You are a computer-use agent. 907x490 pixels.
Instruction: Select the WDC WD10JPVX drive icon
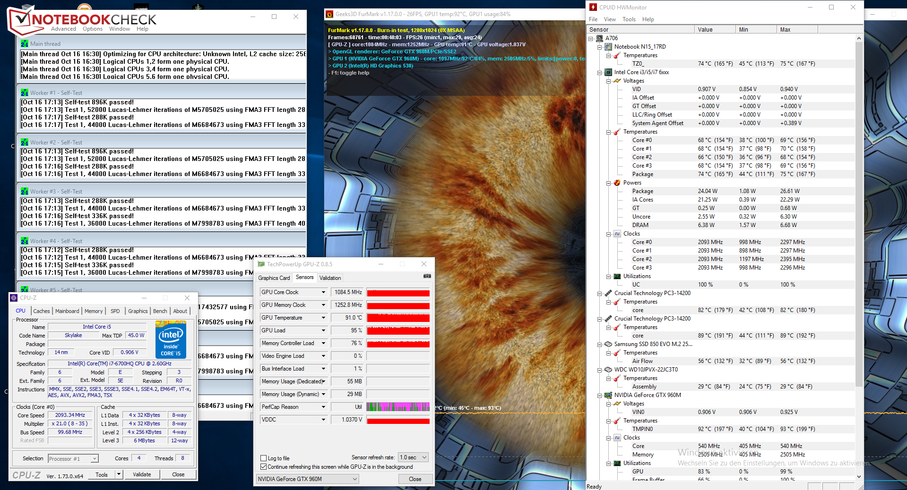608,370
